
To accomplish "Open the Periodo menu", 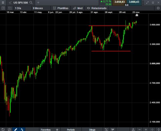I will pyautogui.click(x=71, y=130).
